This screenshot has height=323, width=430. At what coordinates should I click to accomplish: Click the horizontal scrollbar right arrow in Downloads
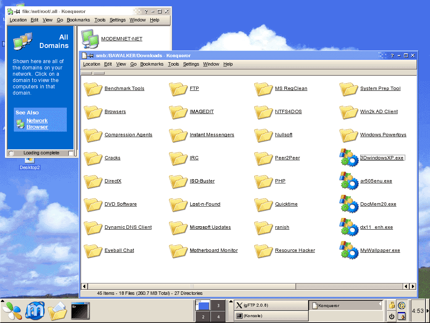(x=413, y=286)
